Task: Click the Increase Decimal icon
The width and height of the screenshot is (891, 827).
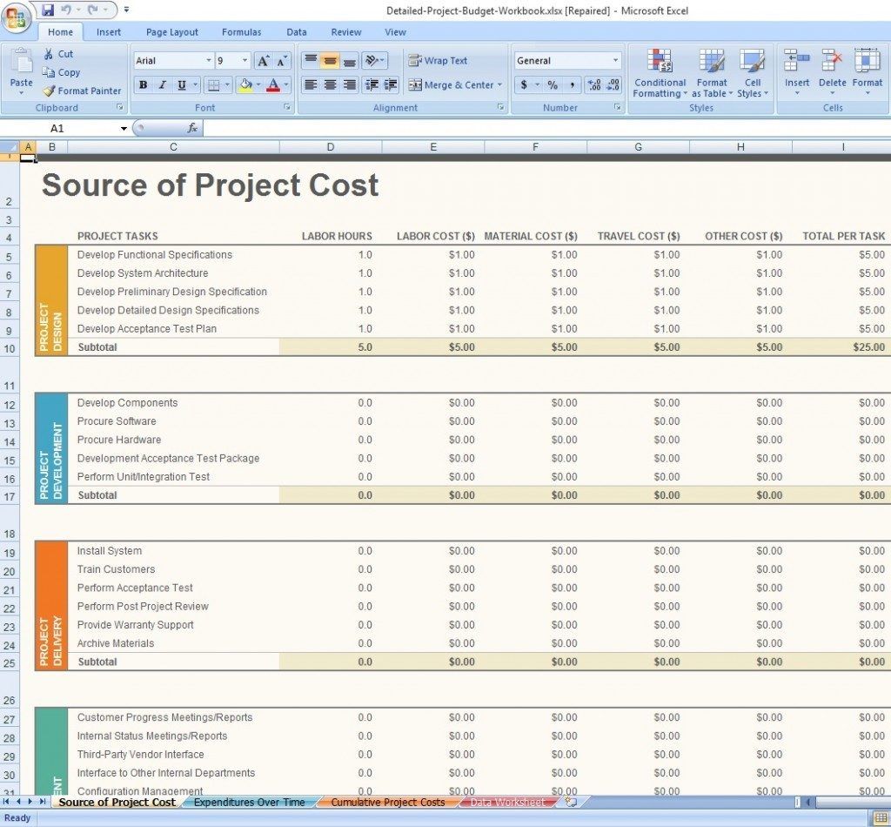Action: pos(593,85)
